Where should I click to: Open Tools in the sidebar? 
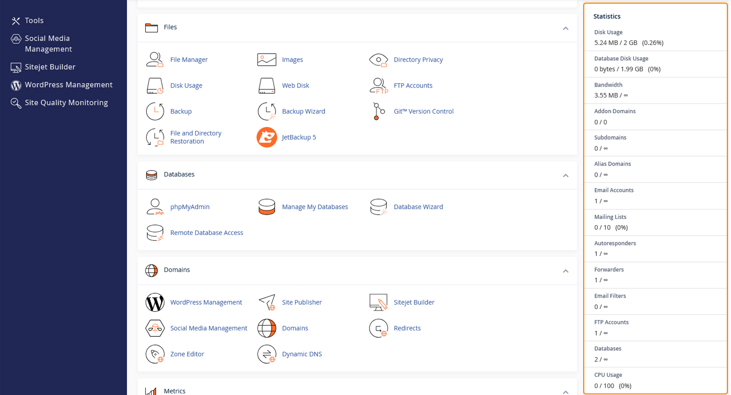click(34, 20)
